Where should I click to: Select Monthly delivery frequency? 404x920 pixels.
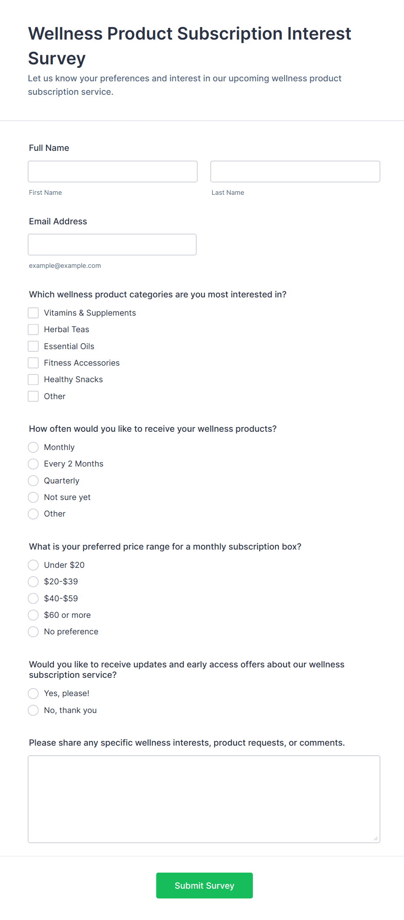(33, 447)
